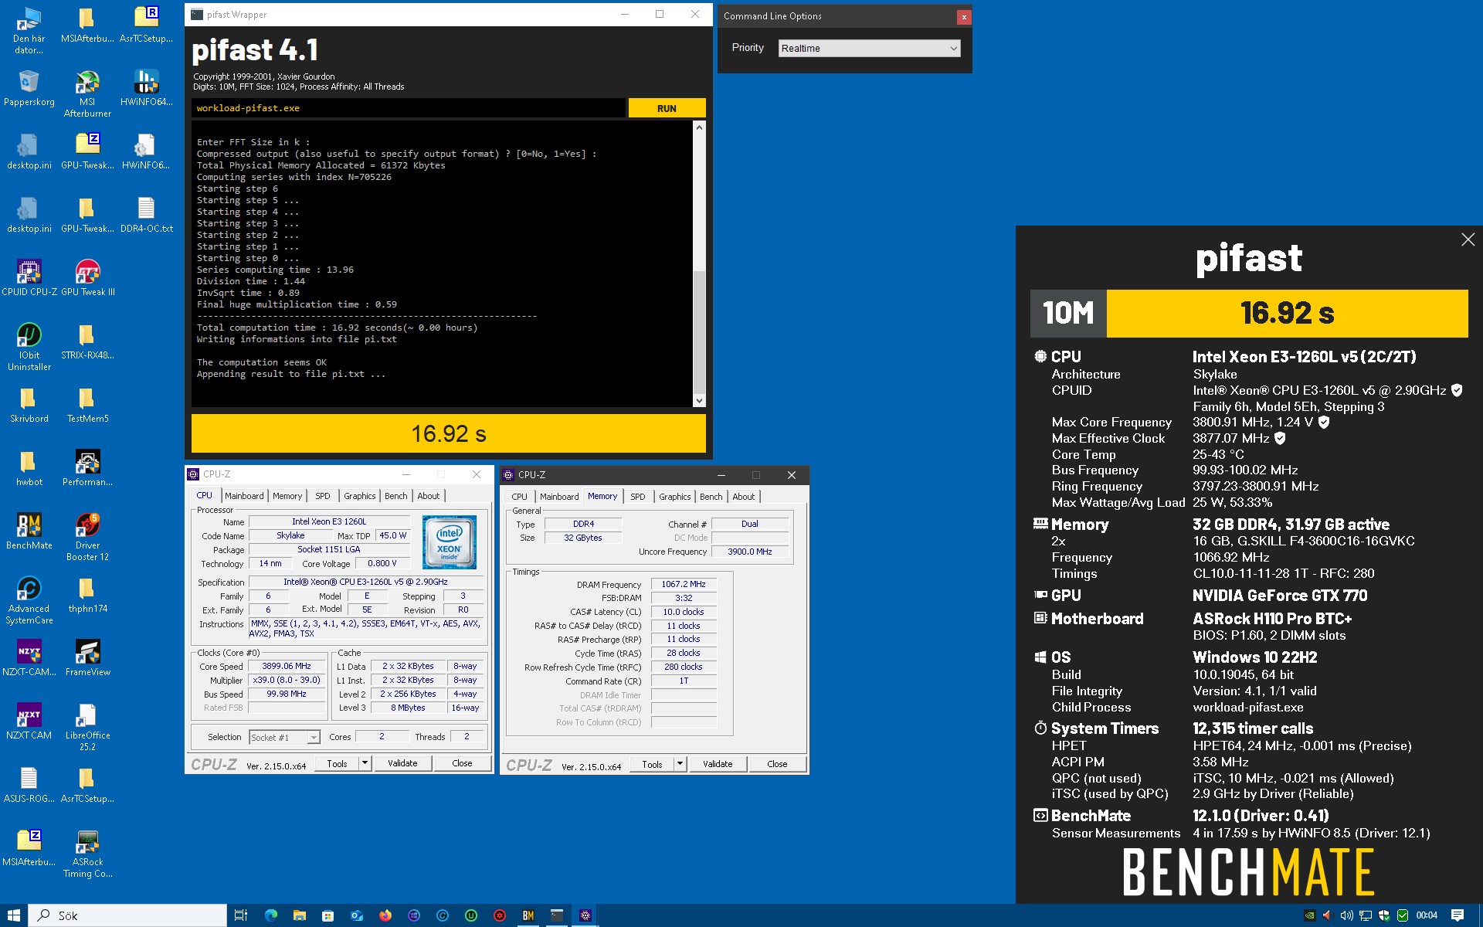Open the Papperskorg recycle bin icon

(29, 89)
